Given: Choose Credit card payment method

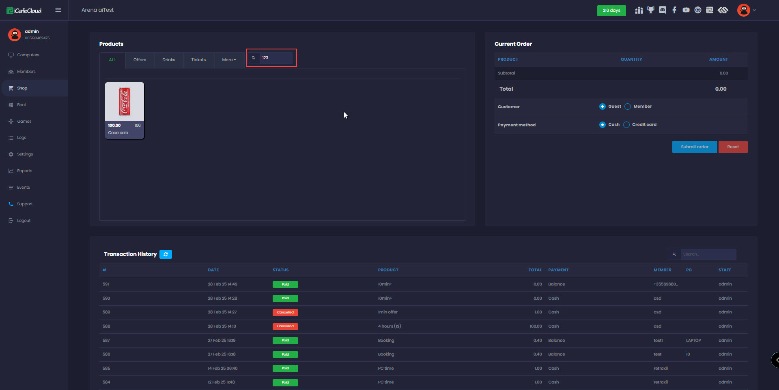Looking at the screenshot, I should click(626, 125).
